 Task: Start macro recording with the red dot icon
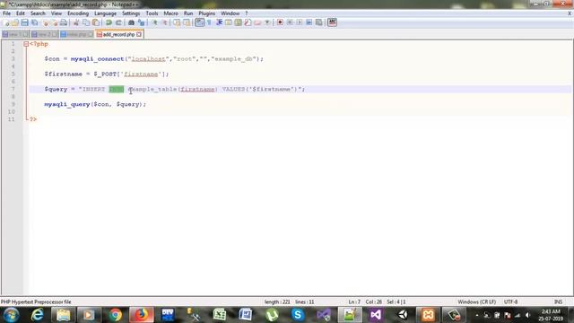[x=280, y=22]
